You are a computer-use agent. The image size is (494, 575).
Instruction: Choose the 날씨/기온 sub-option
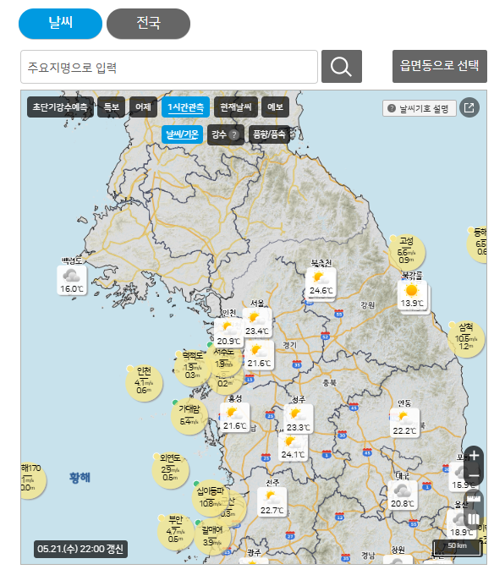pos(182,134)
